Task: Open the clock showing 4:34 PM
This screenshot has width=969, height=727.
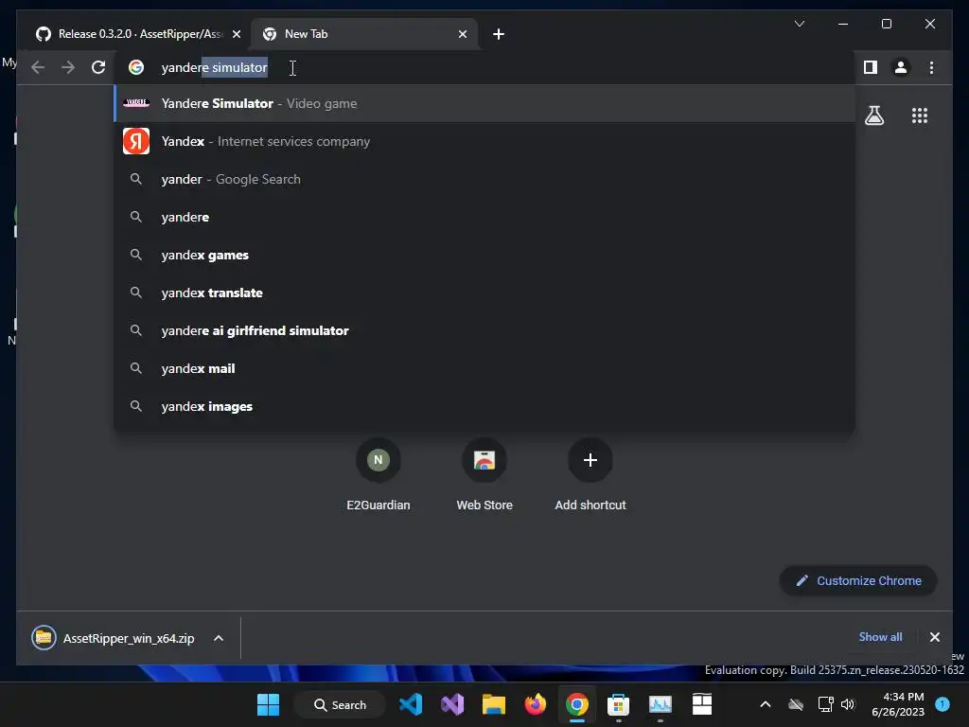Action: click(898, 704)
